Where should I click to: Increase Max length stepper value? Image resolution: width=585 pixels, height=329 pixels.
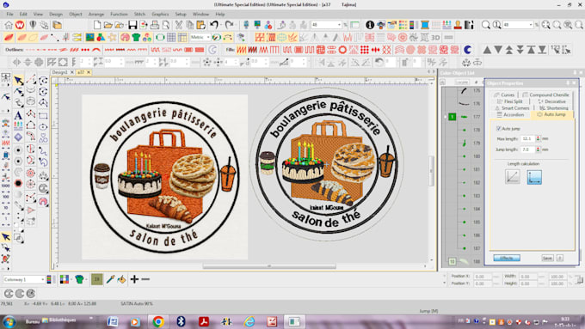(538, 137)
